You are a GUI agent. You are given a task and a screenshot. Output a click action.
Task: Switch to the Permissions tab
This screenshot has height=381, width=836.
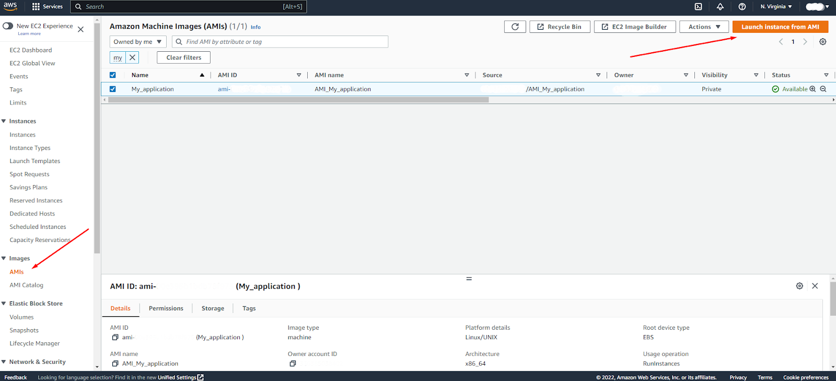click(x=166, y=308)
